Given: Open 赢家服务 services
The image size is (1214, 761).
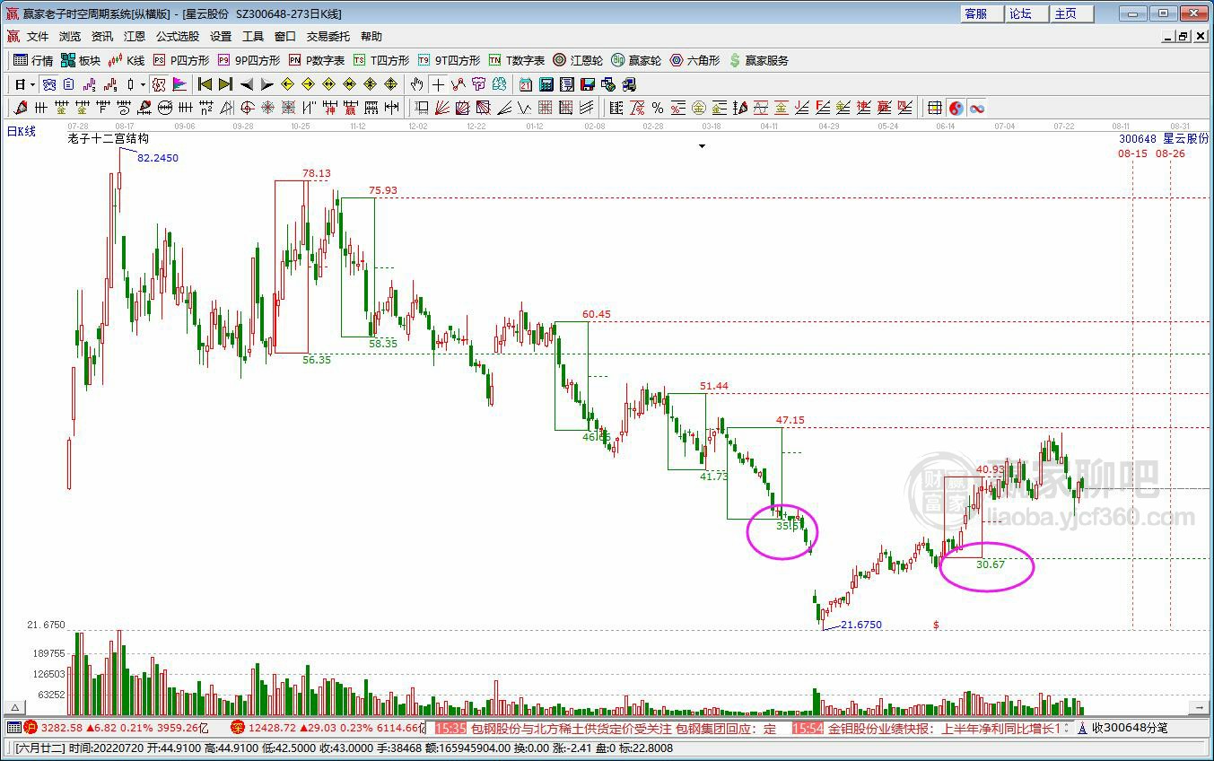Looking at the screenshot, I should [758, 60].
